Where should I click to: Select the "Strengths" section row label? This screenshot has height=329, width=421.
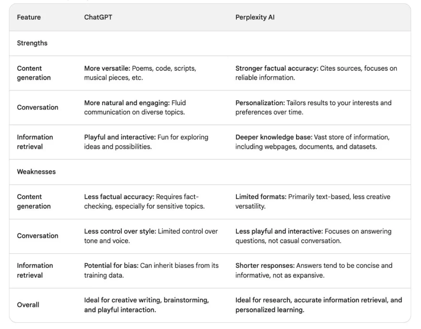coord(32,43)
